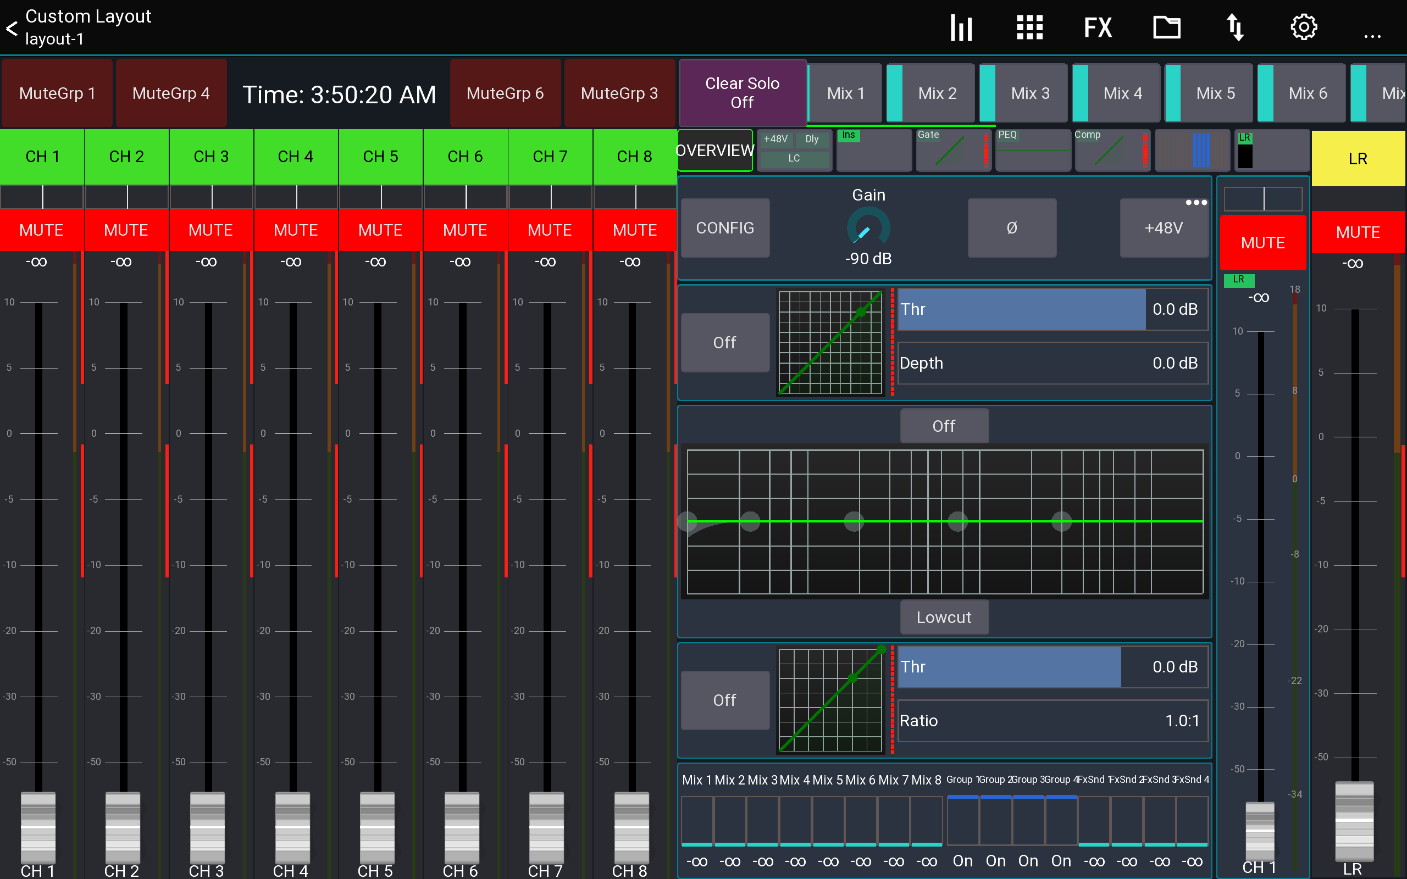Click the input/output routing arrows icon
The image size is (1407, 879).
pyautogui.click(x=1236, y=27)
